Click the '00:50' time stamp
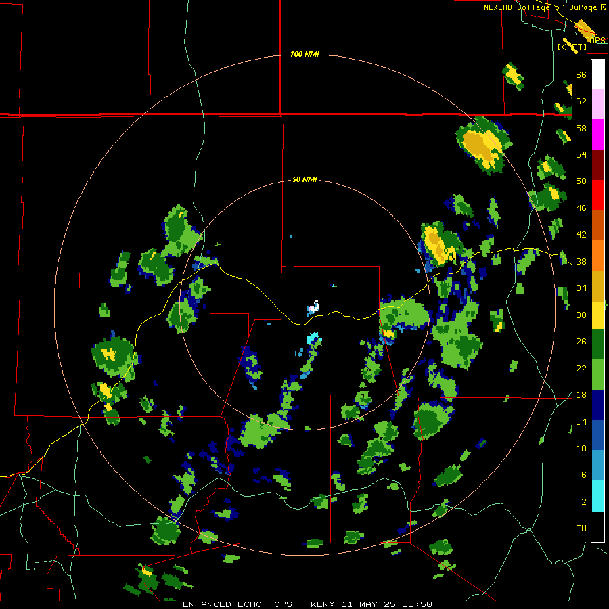The width and height of the screenshot is (609, 609). (417, 604)
